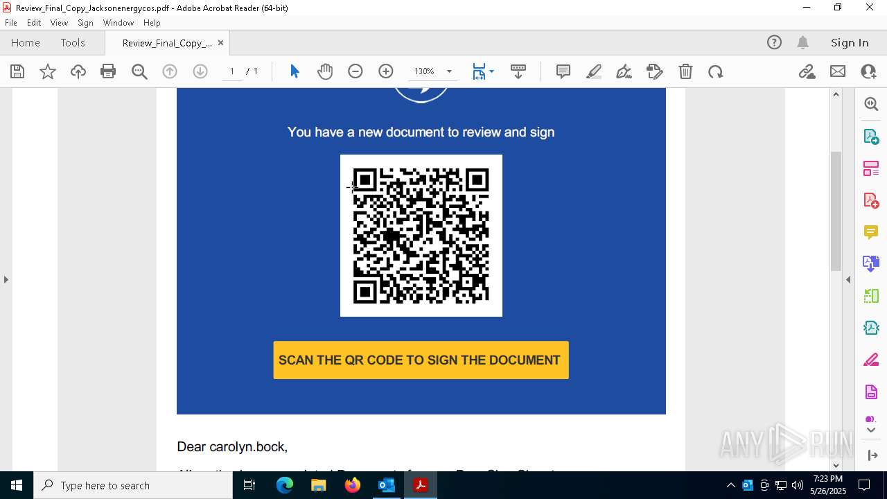Open the blue translate-style sidebar tool

coord(871,263)
